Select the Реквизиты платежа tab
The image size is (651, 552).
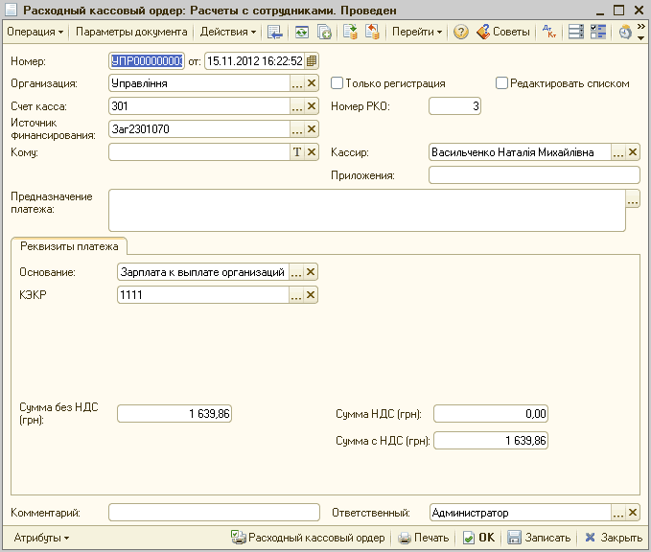coord(69,246)
